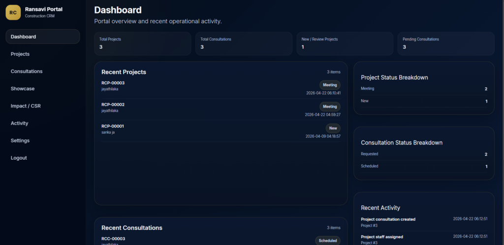The image size is (504, 245).
Task: Click the New status badge for RCP-00001
Action: coord(333,128)
